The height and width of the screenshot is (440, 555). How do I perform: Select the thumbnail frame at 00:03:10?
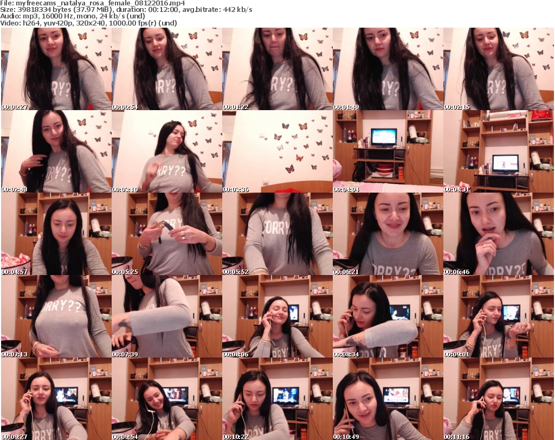(167, 151)
